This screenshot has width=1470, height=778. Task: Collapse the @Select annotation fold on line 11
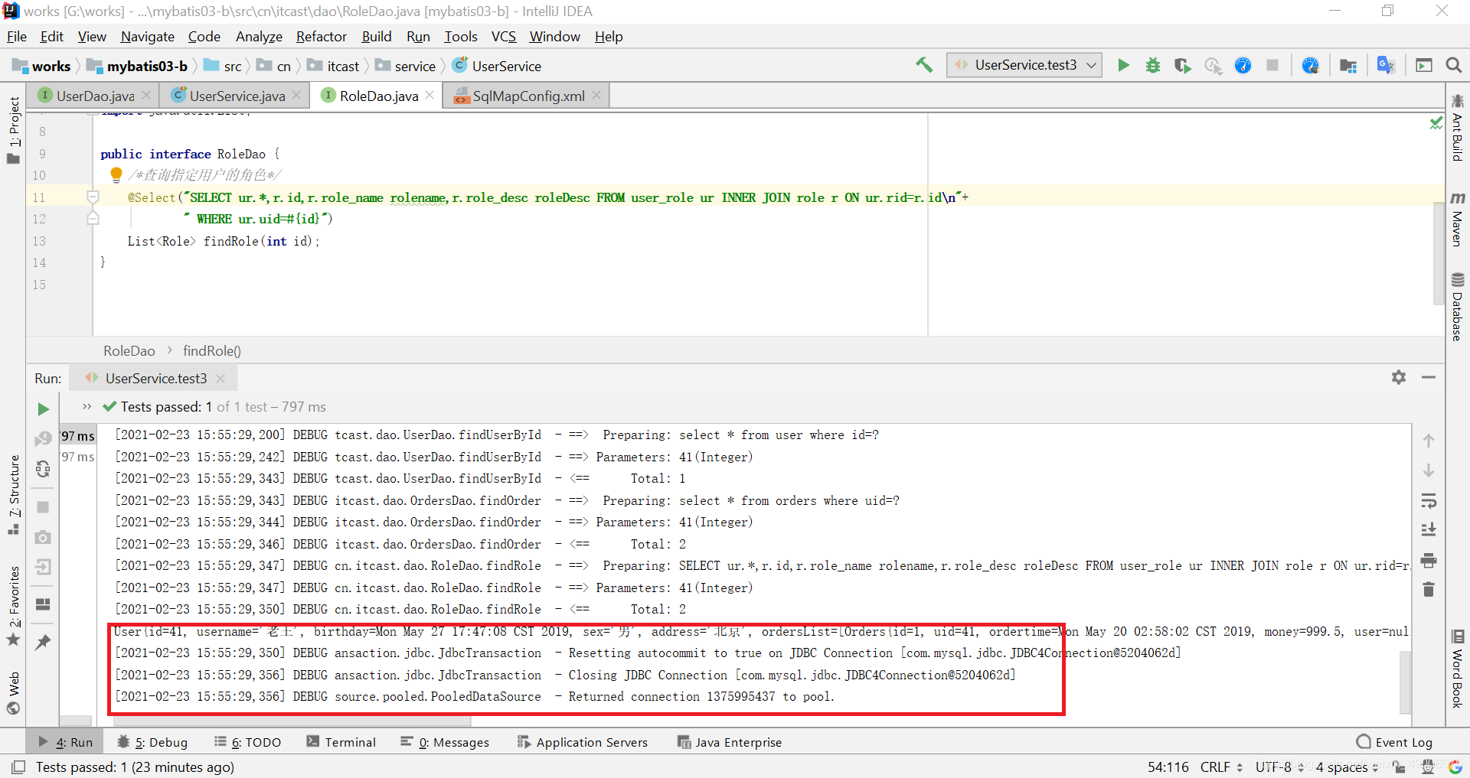coord(93,197)
